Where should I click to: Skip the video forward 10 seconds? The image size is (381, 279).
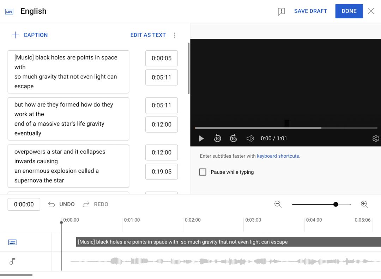[233, 138]
